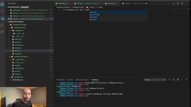Collapse inner JobReportProject folder below views.py
Screen dimensions: 191x107
pos(9,57)
